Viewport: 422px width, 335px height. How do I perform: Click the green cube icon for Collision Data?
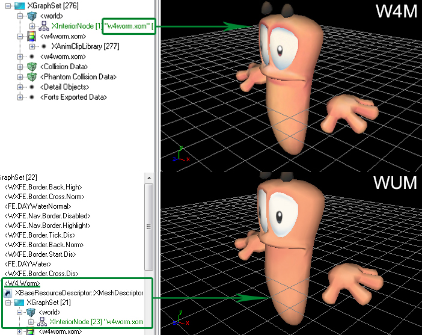[32, 67]
